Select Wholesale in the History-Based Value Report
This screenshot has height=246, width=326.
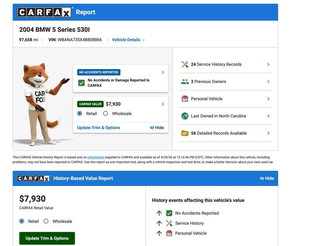(46, 221)
